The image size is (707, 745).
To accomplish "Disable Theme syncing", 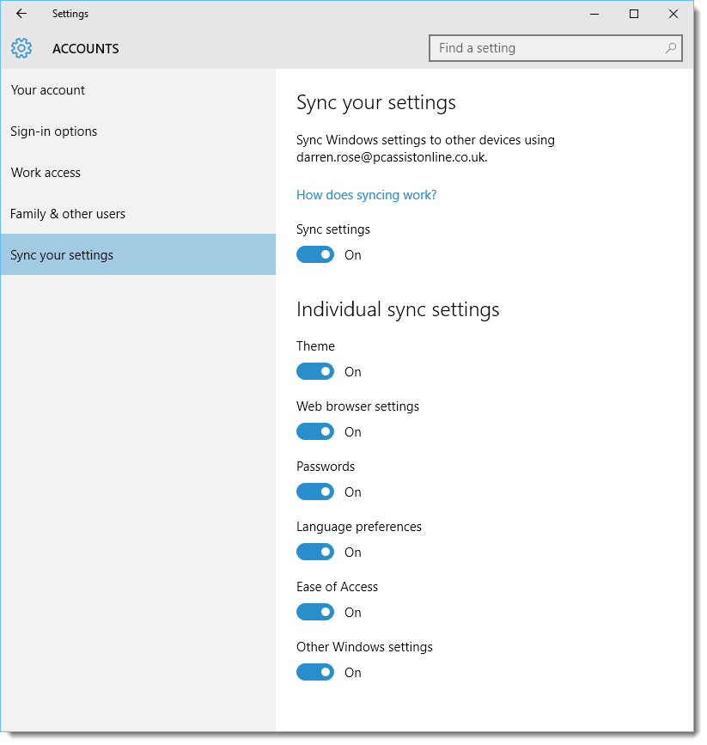I will [315, 371].
